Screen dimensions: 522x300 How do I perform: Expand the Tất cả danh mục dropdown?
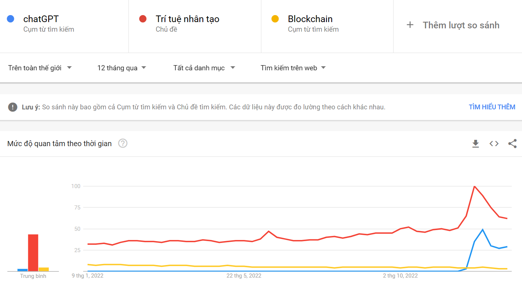(x=204, y=68)
